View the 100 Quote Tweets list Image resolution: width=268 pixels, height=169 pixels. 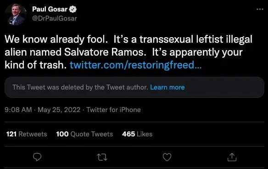(84, 134)
